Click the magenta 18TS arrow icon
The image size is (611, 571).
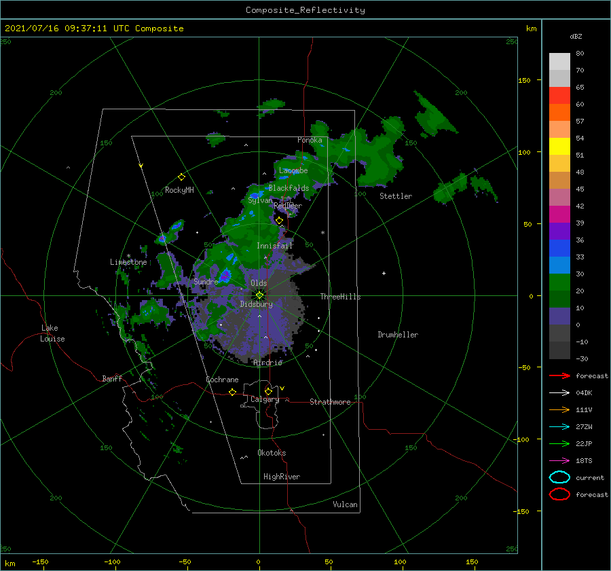tap(559, 461)
